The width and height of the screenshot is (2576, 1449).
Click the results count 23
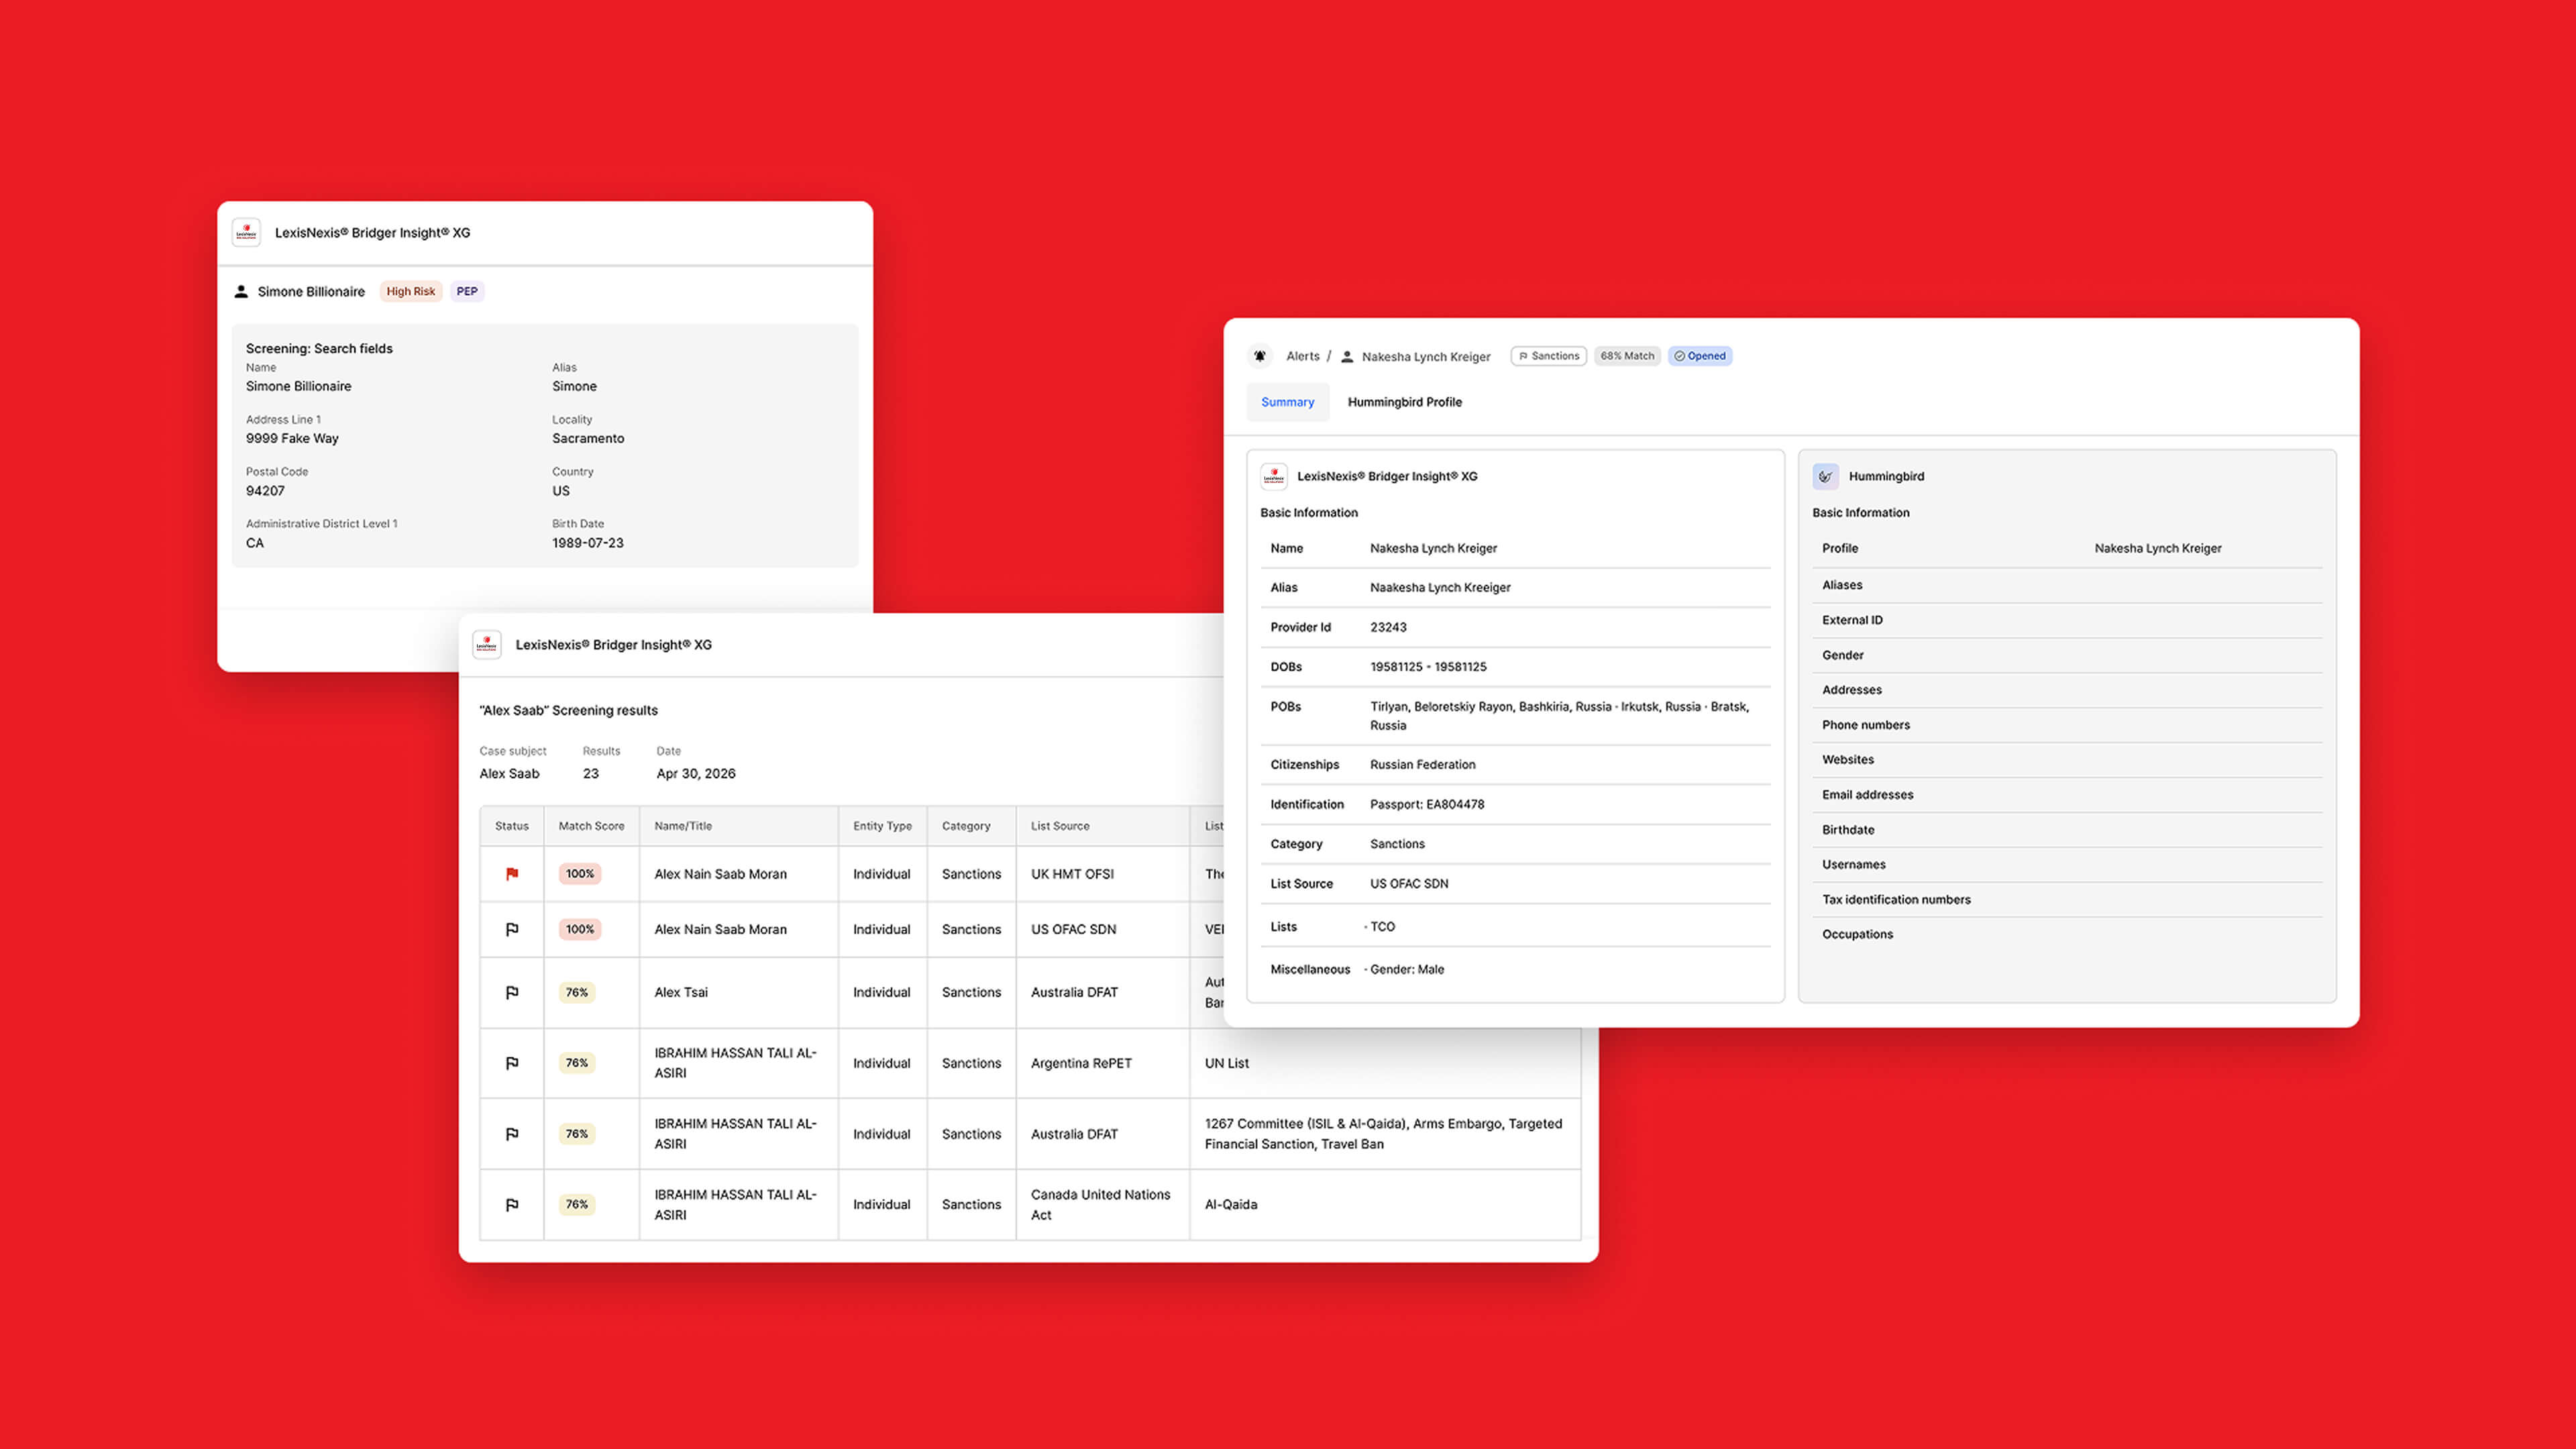click(591, 774)
